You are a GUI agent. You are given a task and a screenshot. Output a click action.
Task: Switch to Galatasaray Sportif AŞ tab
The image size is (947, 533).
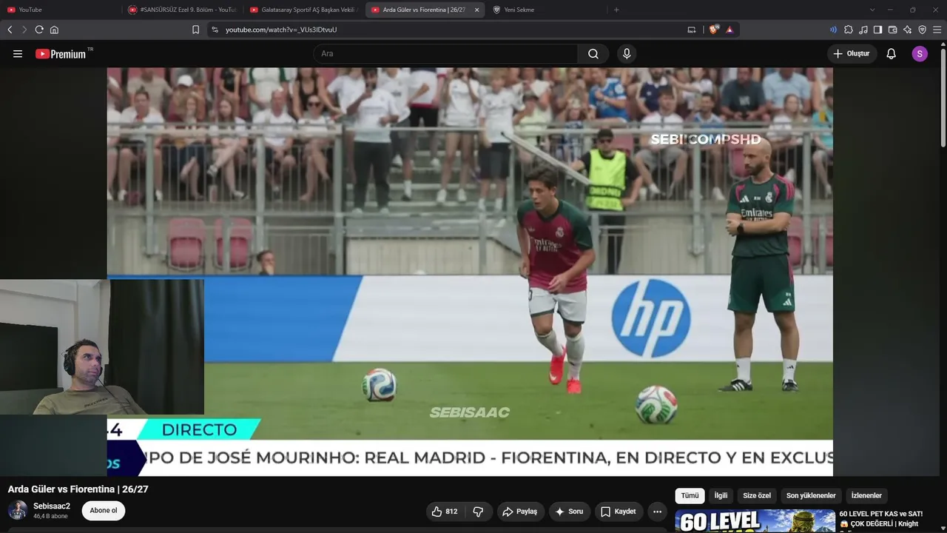click(304, 10)
